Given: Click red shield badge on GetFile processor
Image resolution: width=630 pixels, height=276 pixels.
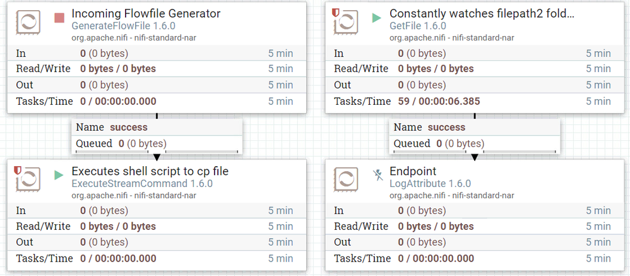Looking at the screenshot, I should pyautogui.click(x=336, y=12).
